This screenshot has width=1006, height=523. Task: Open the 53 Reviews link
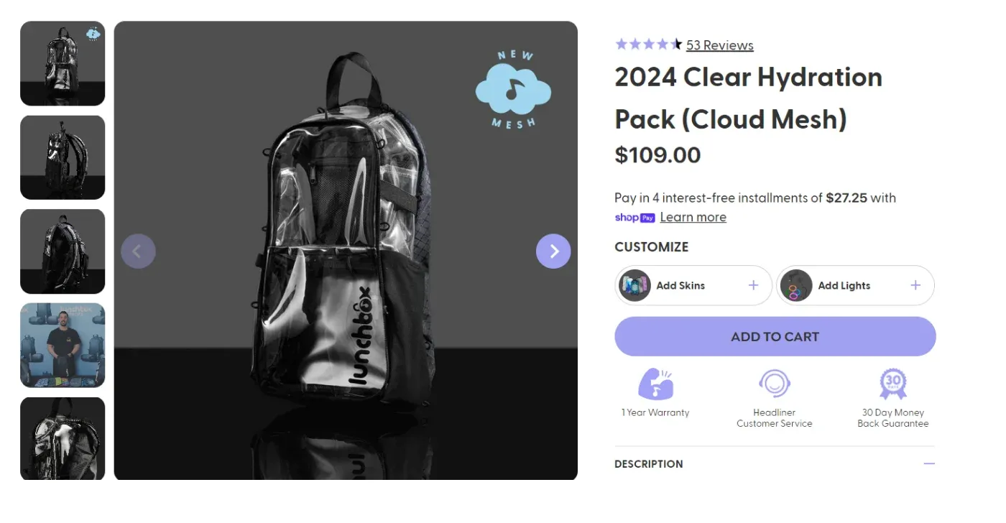[x=719, y=45]
